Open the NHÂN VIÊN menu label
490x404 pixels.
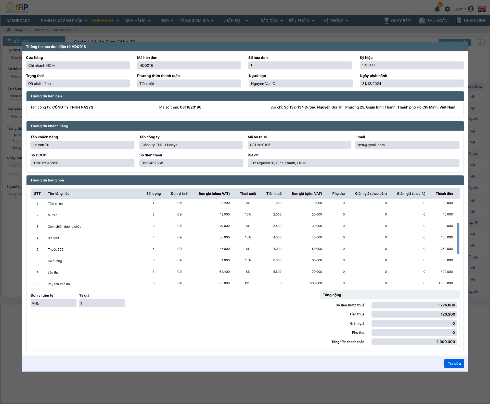474,21
